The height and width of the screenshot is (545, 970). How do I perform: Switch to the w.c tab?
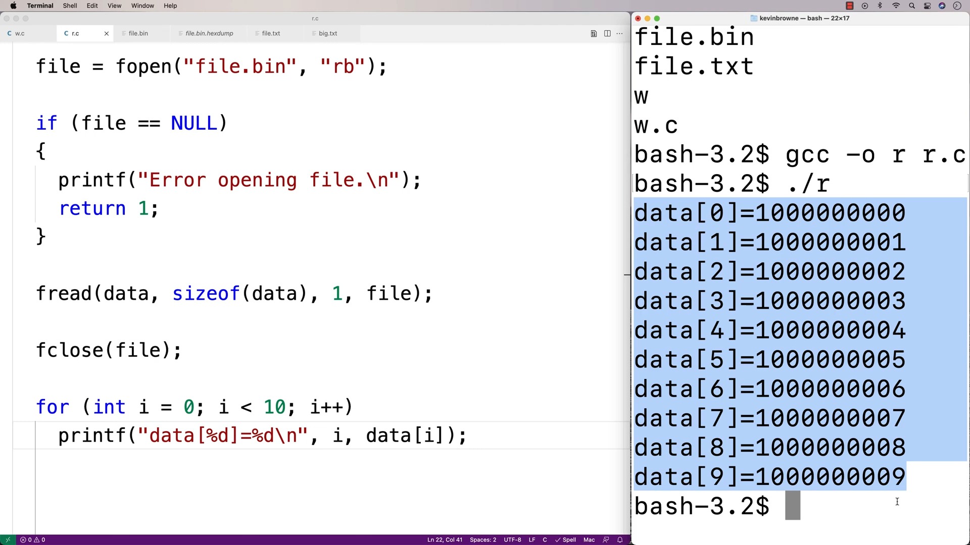coord(20,33)
